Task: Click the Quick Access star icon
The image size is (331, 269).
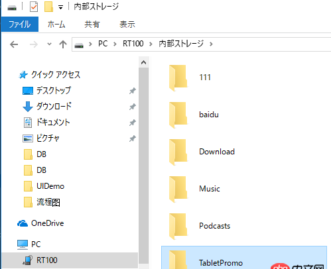Action: (23, 75)
